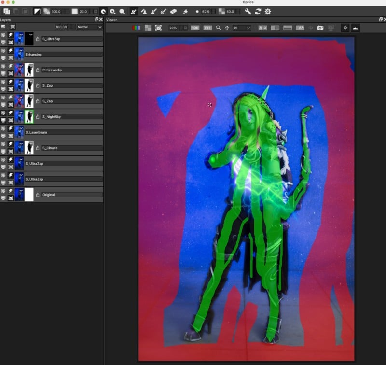Open the Normal blend mode dropdown
Viewport: 386px width, 365px height.
89,27
